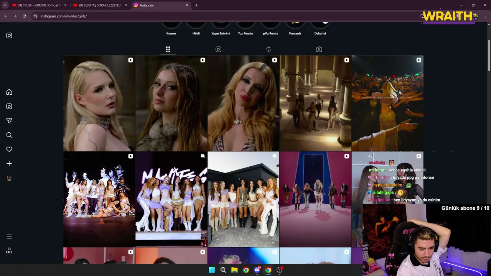Switch to the Tagged photos tab

click(319, 49)
